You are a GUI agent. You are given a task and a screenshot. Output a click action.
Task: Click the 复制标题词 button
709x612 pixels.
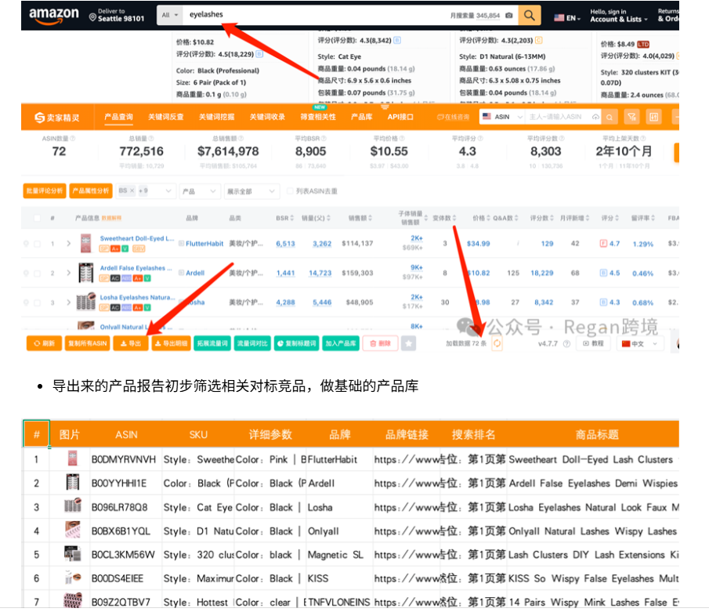(295, 343)
